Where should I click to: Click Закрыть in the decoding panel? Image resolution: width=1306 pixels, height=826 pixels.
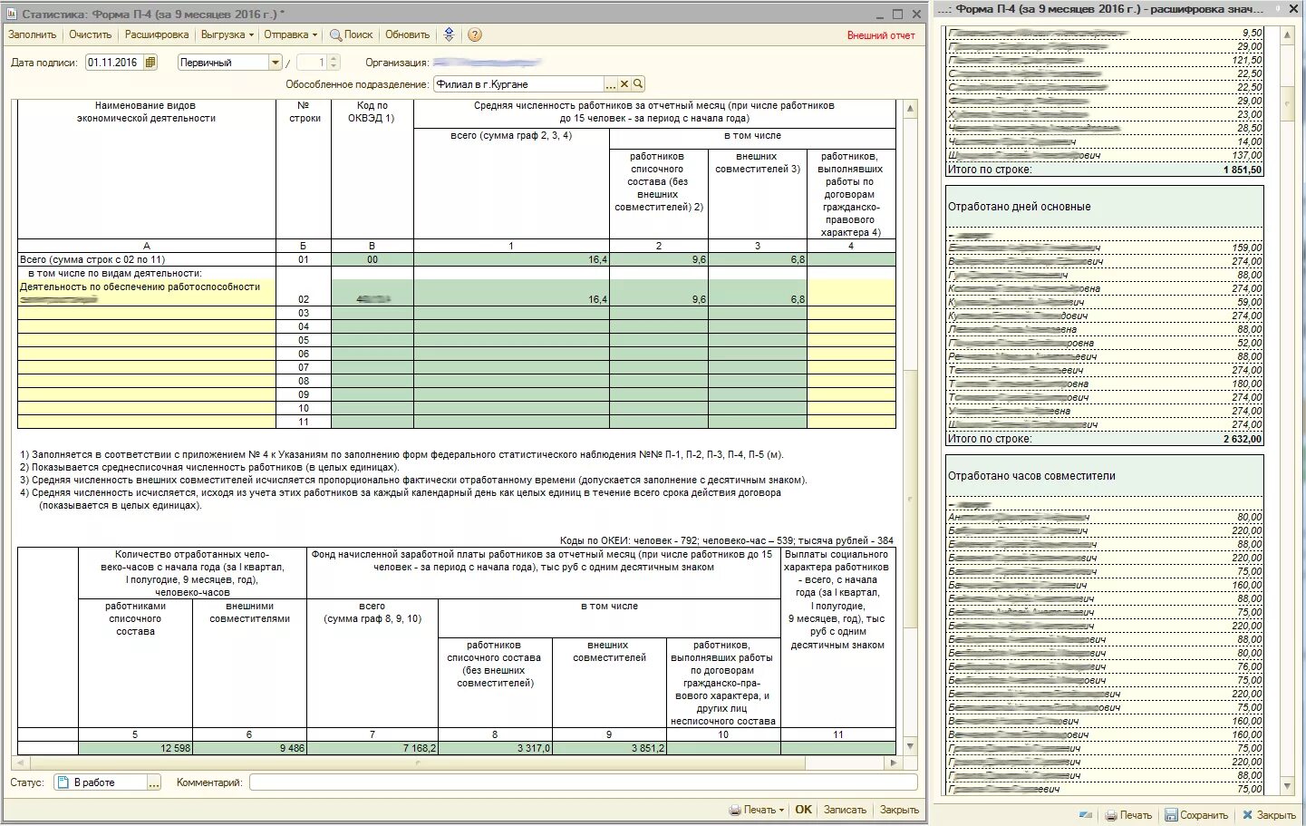click(1269, 815)
